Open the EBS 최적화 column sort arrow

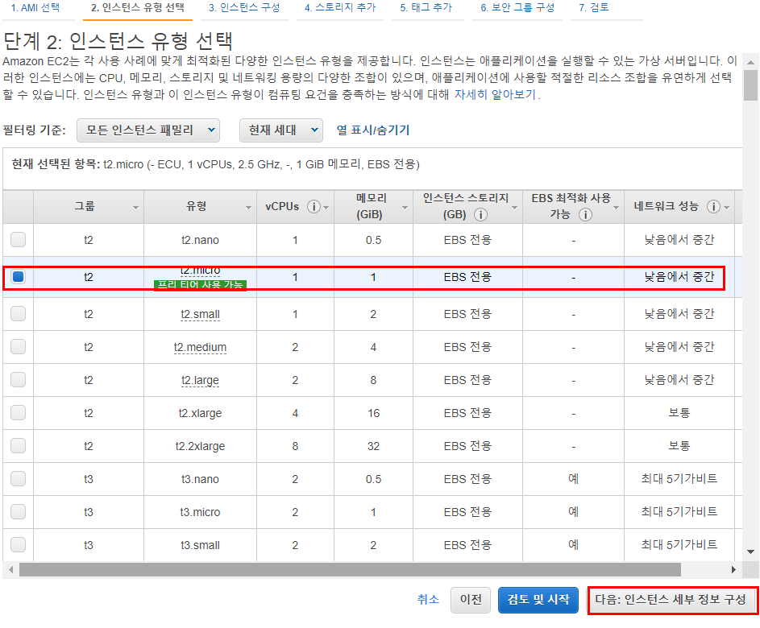click(x=616, y=208)
